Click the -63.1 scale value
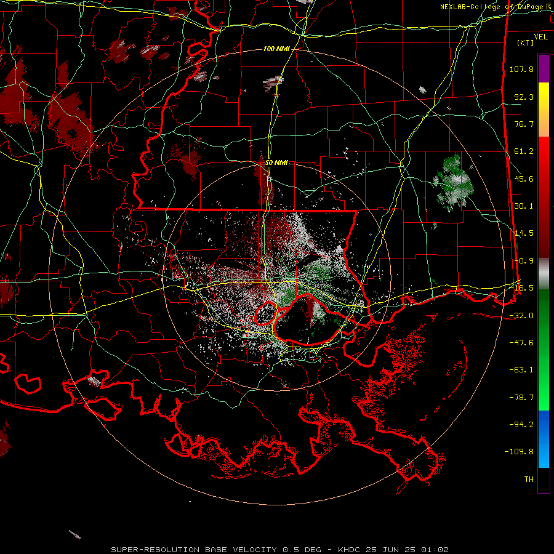The image size is (554, 554). [x=521, y=370]
